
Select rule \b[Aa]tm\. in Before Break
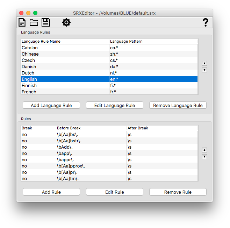click(x=91, y=178)
